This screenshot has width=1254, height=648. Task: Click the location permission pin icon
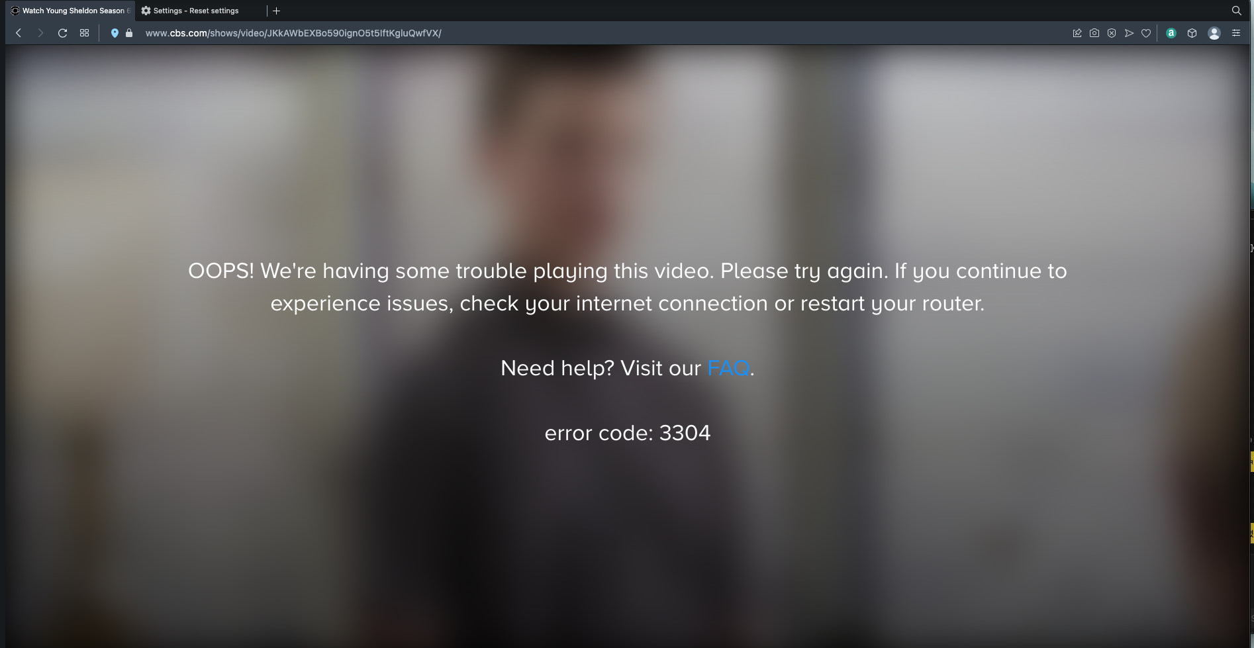[x=115, y=33]
